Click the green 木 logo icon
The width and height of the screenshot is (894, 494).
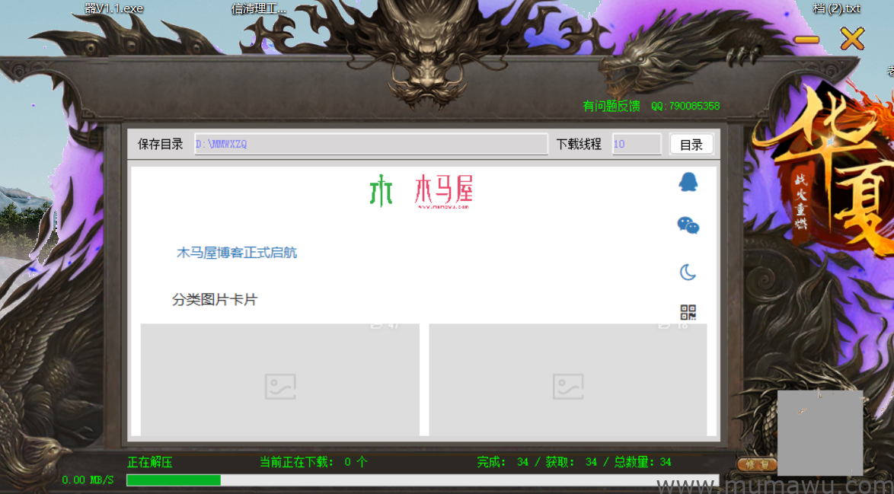click(381, 190)
